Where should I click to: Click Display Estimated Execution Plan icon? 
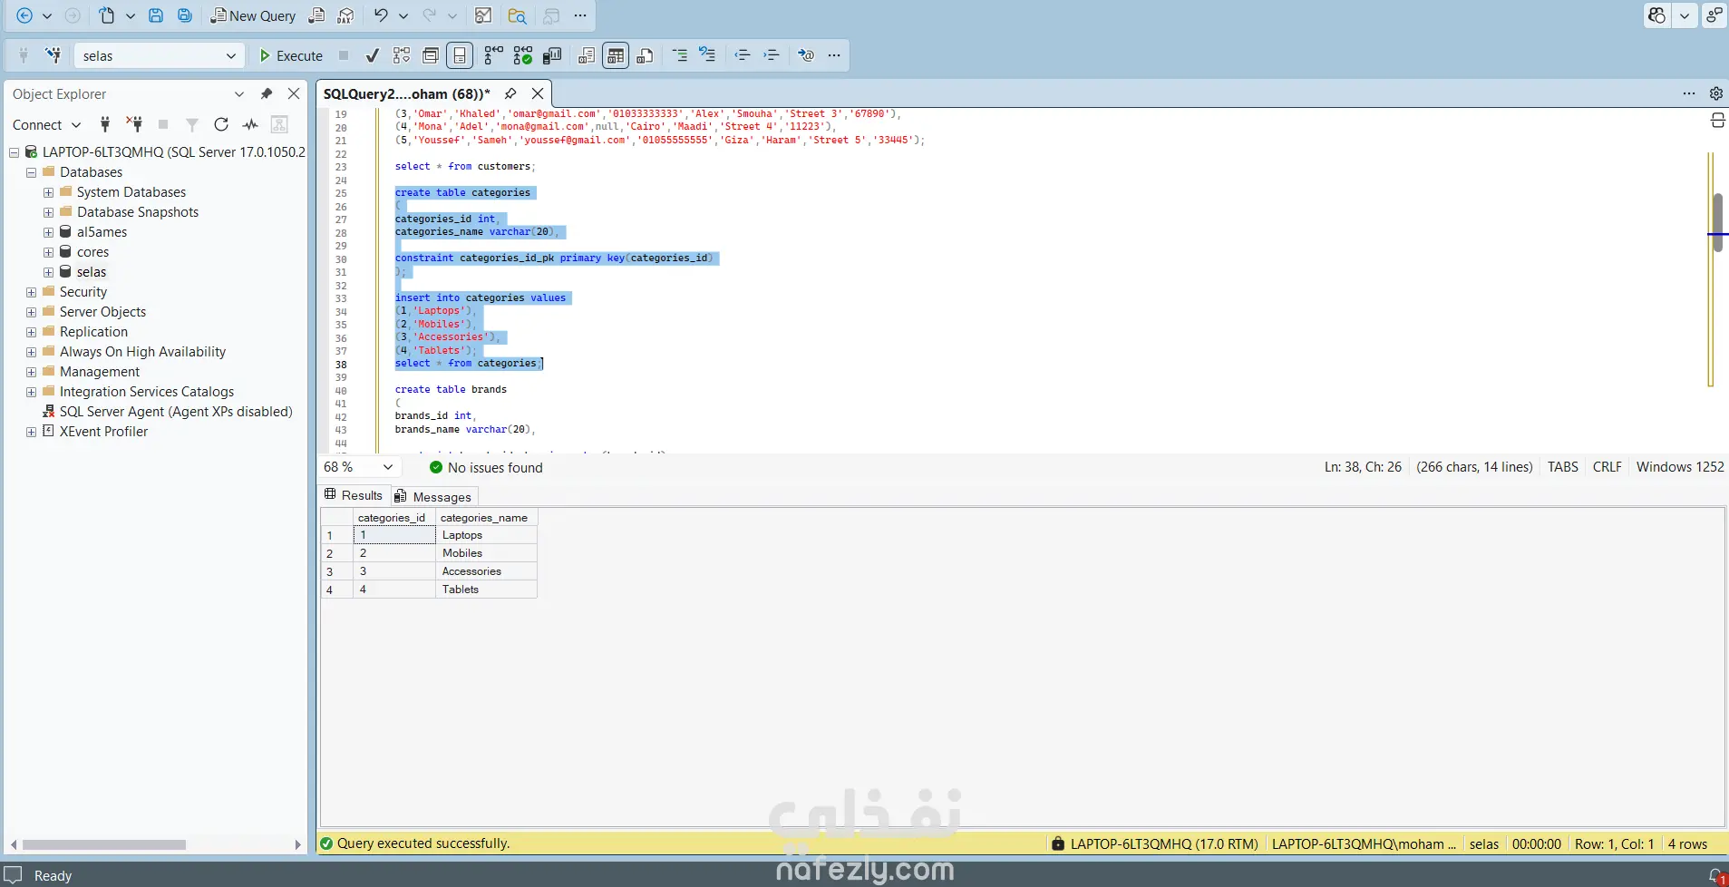401,56
